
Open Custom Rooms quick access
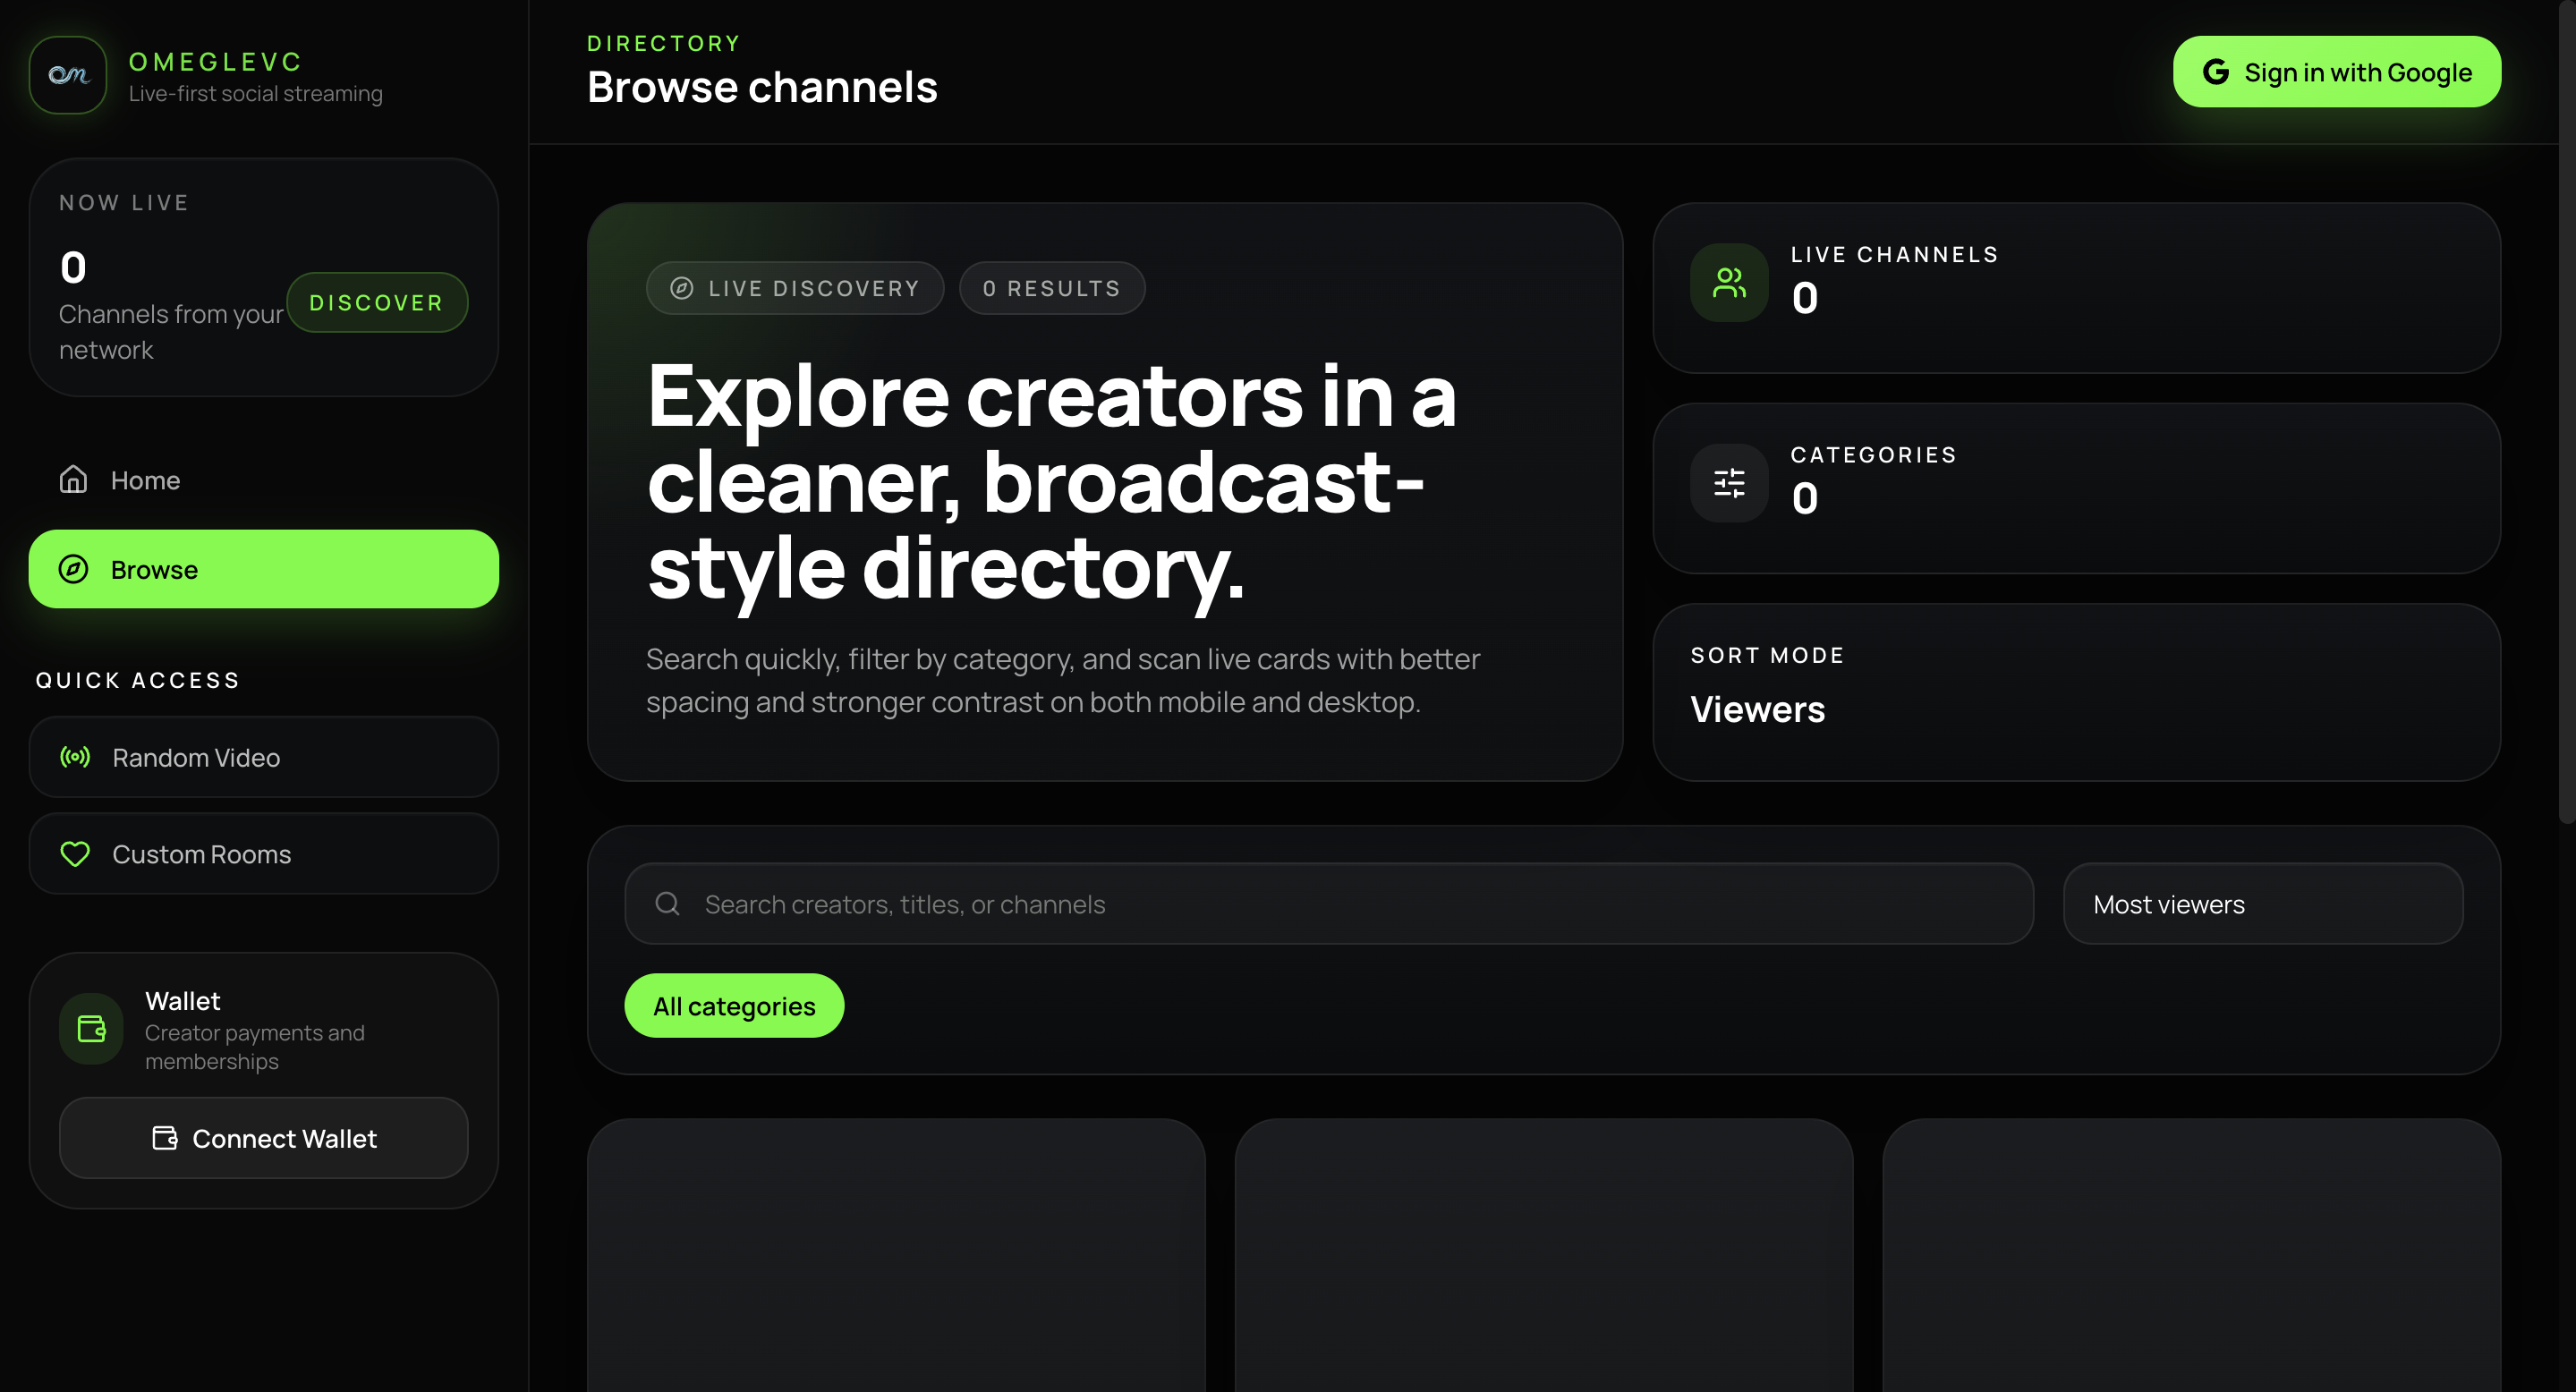(264, 854)
